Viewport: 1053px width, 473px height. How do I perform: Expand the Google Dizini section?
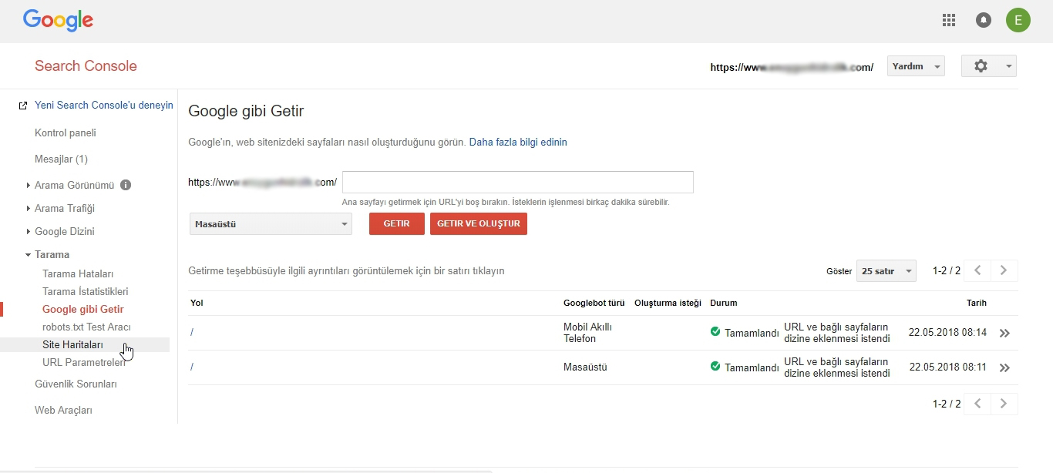29,232
